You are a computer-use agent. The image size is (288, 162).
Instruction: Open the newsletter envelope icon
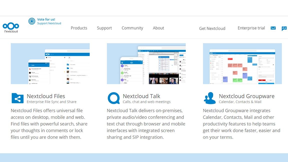[x=273, y=28]
